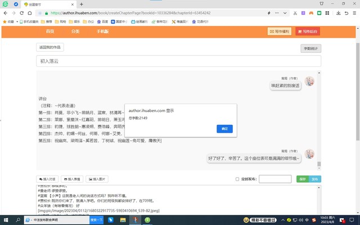360x225 pixels.
Task: Click the green 保存 save button
Action: (x=303, y=179)
